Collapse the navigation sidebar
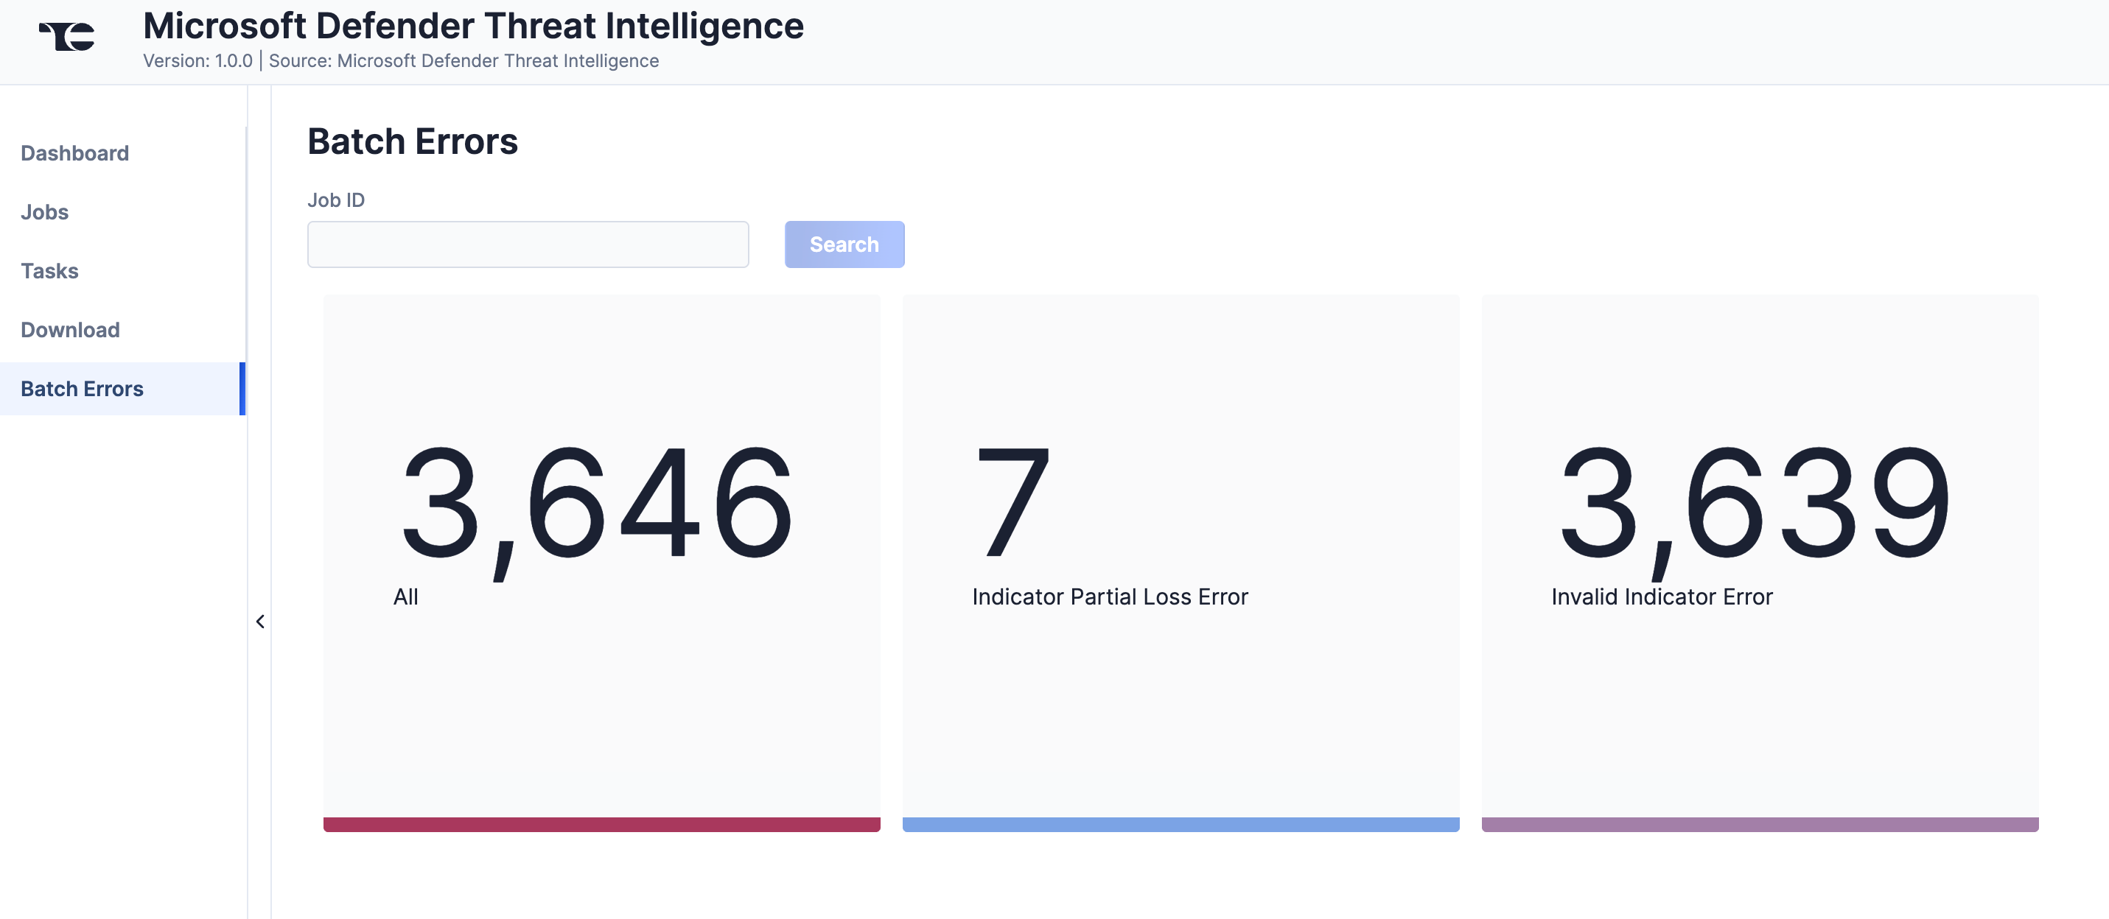The image size is (2109, 919). 259,621
